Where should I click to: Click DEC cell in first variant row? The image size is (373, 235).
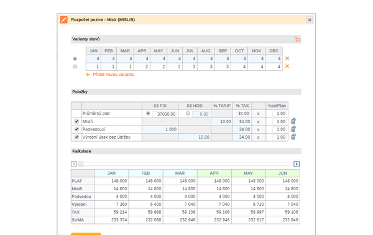tap(274, 58)
